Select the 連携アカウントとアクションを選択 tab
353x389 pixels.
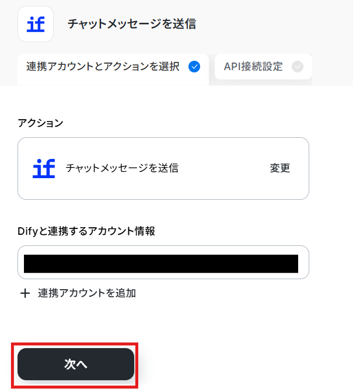(113, 70)
